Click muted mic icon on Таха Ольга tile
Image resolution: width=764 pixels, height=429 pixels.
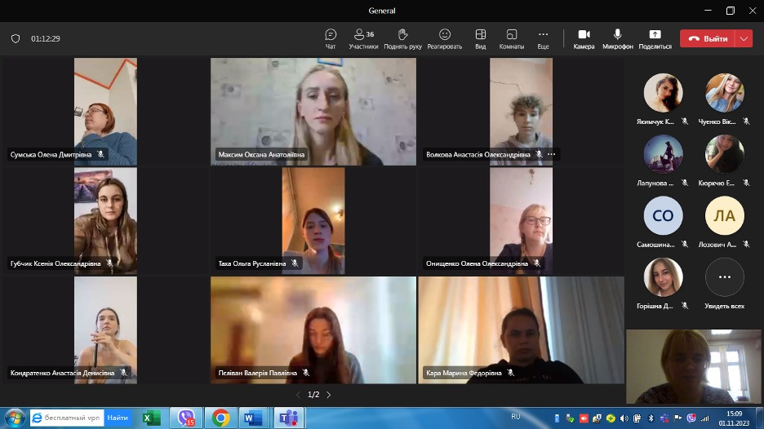[295, 263]
